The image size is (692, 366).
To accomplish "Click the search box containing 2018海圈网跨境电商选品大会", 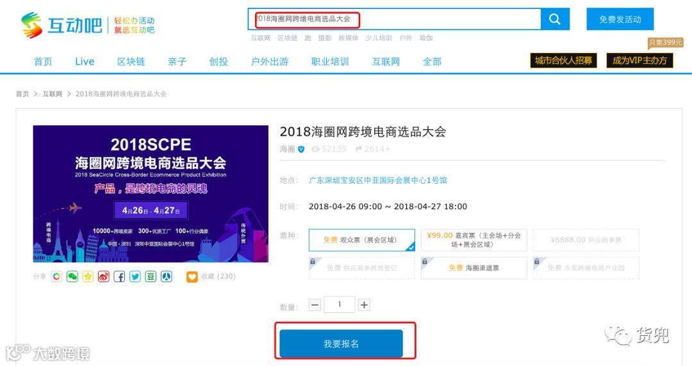I will coord(394,19).
